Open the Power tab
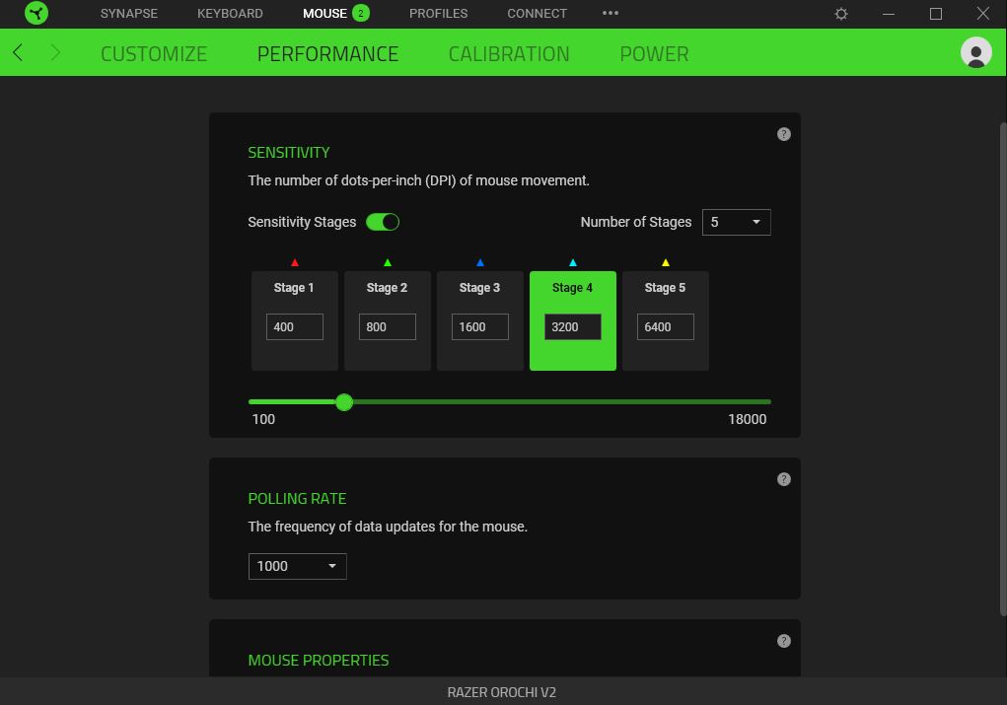Image resolution: width=1007 pixels, height=705 pixels. [x=654, y=54]
